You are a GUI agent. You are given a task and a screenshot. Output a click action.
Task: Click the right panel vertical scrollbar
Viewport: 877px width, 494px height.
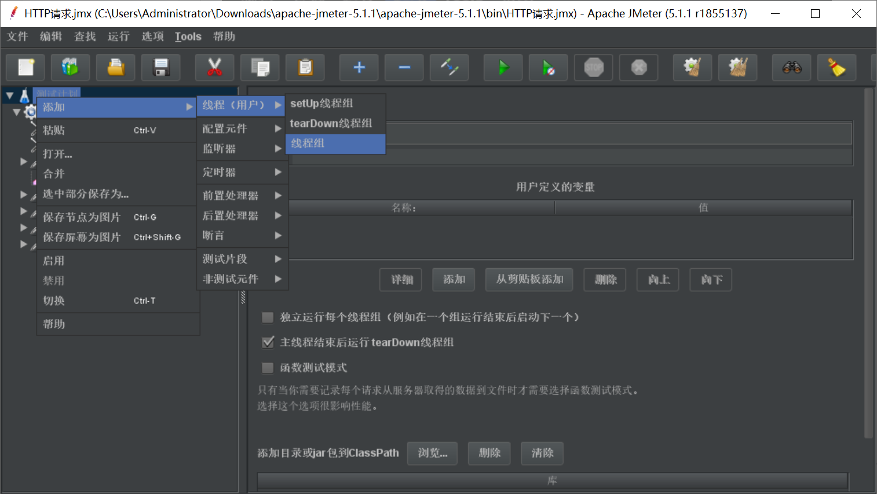[868, 264]
